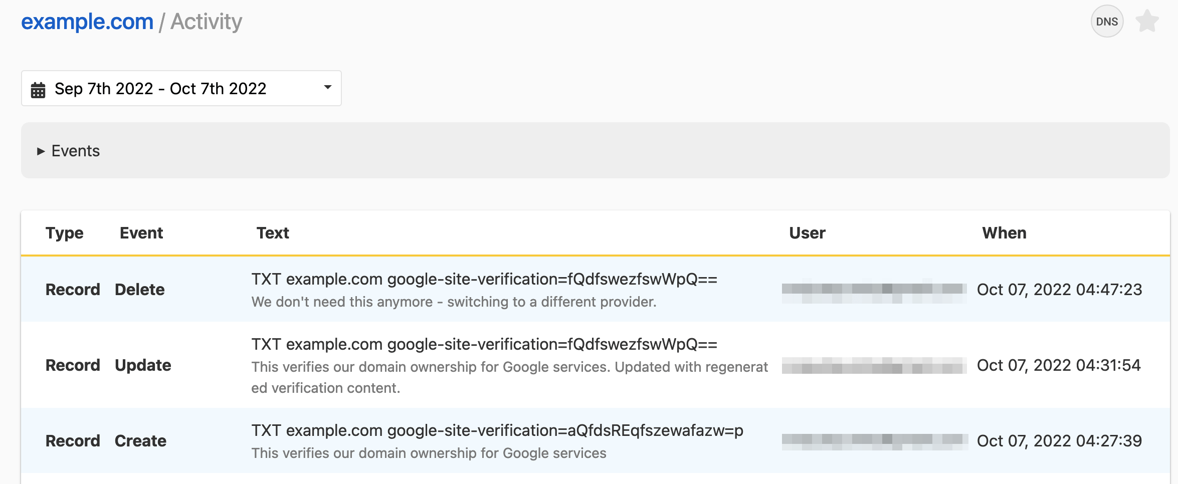
Task: Click the Event column header
Action: [x=141, y=233]
